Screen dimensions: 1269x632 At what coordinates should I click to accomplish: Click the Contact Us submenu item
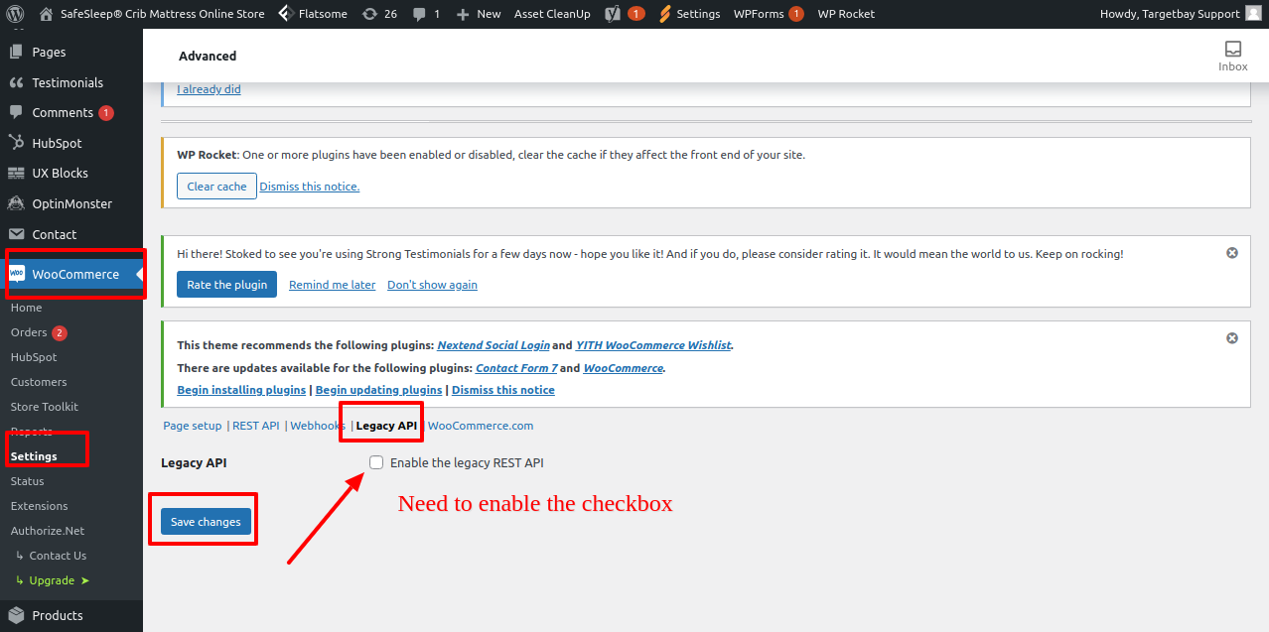(58, 556)
